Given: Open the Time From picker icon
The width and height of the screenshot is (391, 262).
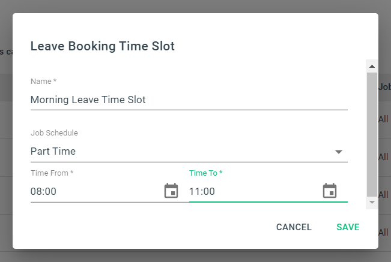Looking at the screenshot, I should [x=171, y=191].
